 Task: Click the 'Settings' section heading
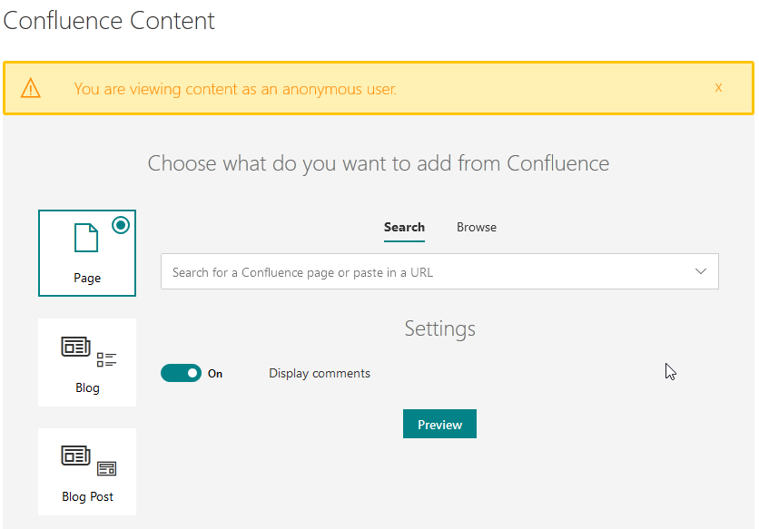439,328
